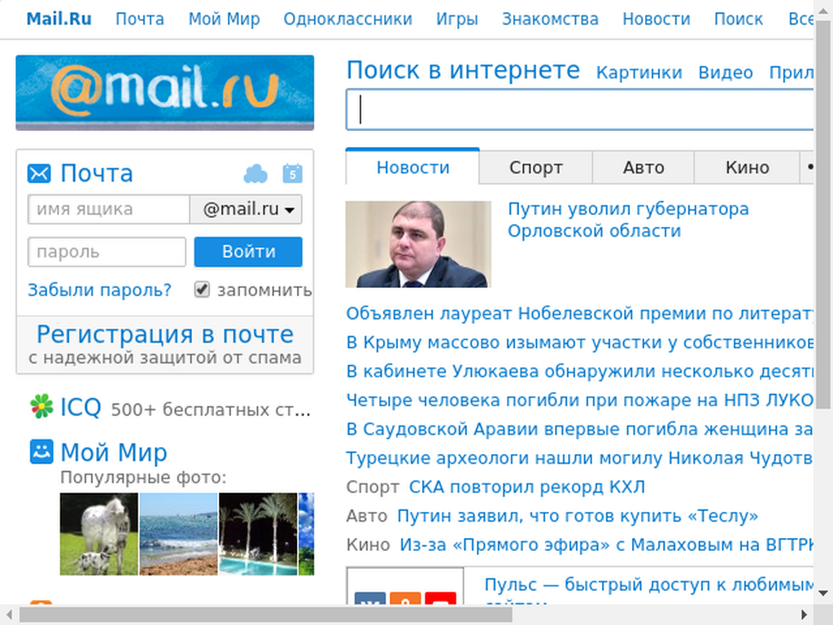
Task: Click the horizontal scrollbar thumb
Action: pyautogui.click(x=266, y=615)
